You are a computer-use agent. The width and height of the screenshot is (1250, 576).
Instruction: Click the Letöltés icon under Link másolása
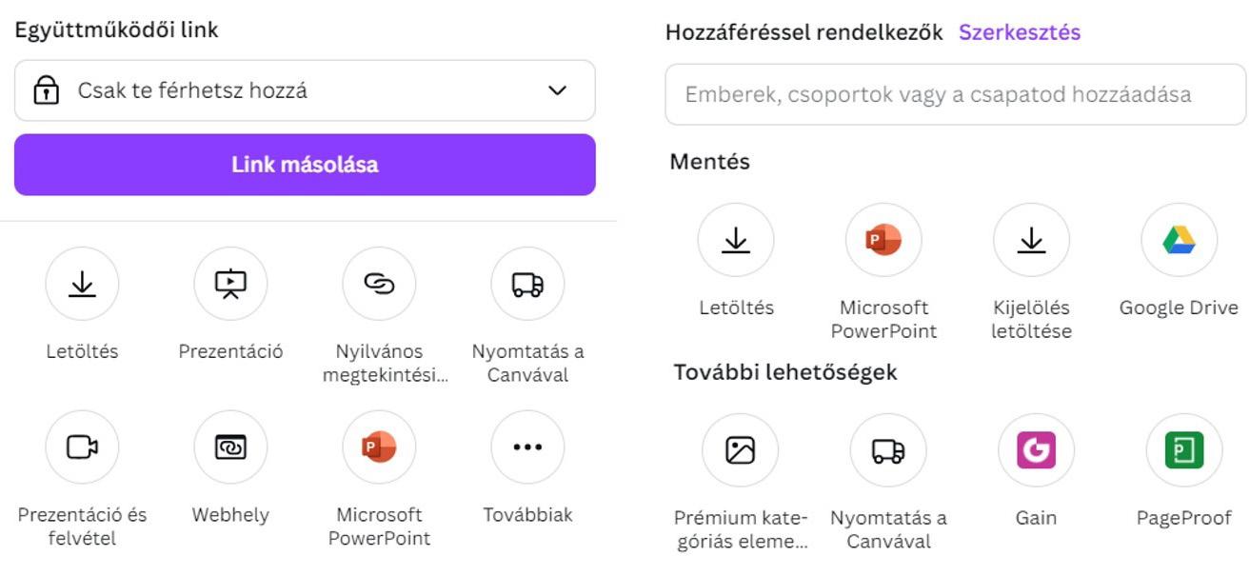tap(82, 284)
